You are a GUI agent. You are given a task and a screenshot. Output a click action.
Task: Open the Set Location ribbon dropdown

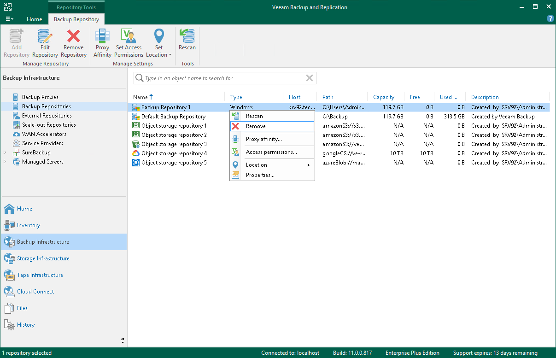point(158,43)
